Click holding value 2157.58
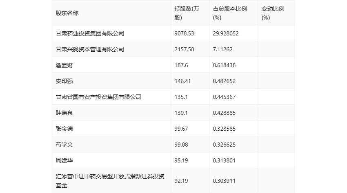Viewport: 347px width, 193px height. (184, 49)
